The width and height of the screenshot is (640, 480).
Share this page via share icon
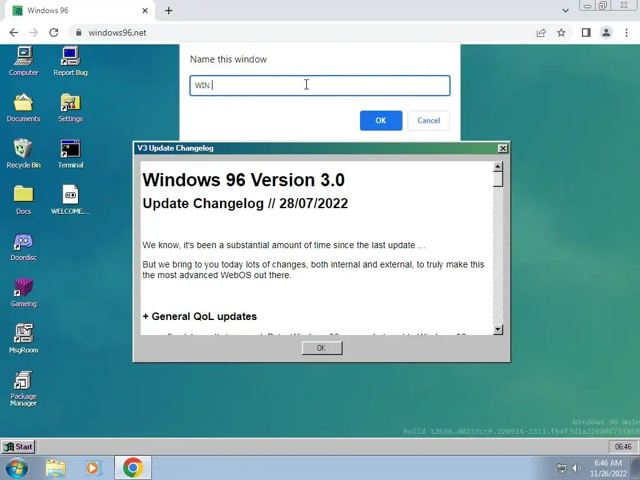click(x=541, y=32)
